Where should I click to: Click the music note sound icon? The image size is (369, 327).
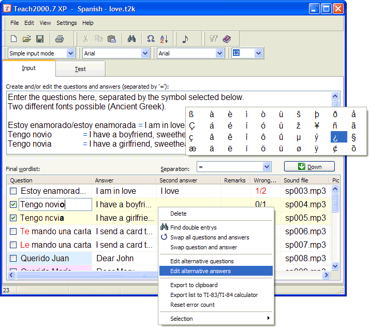tap(185, 39)
